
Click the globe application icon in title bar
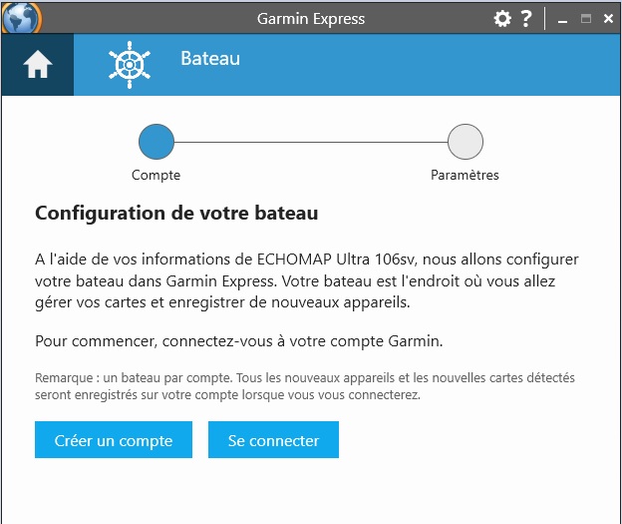(x=21, y=18)
